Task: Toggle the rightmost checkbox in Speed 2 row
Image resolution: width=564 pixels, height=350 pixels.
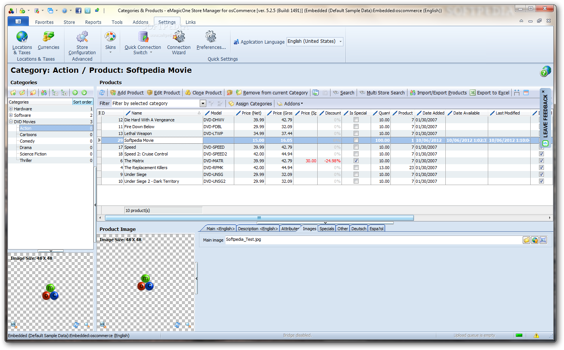Action: click(541, 154)
